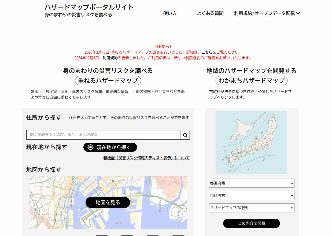
Task: Click the 重ねるハザードマップ button
Action: [x=108, y=80]
